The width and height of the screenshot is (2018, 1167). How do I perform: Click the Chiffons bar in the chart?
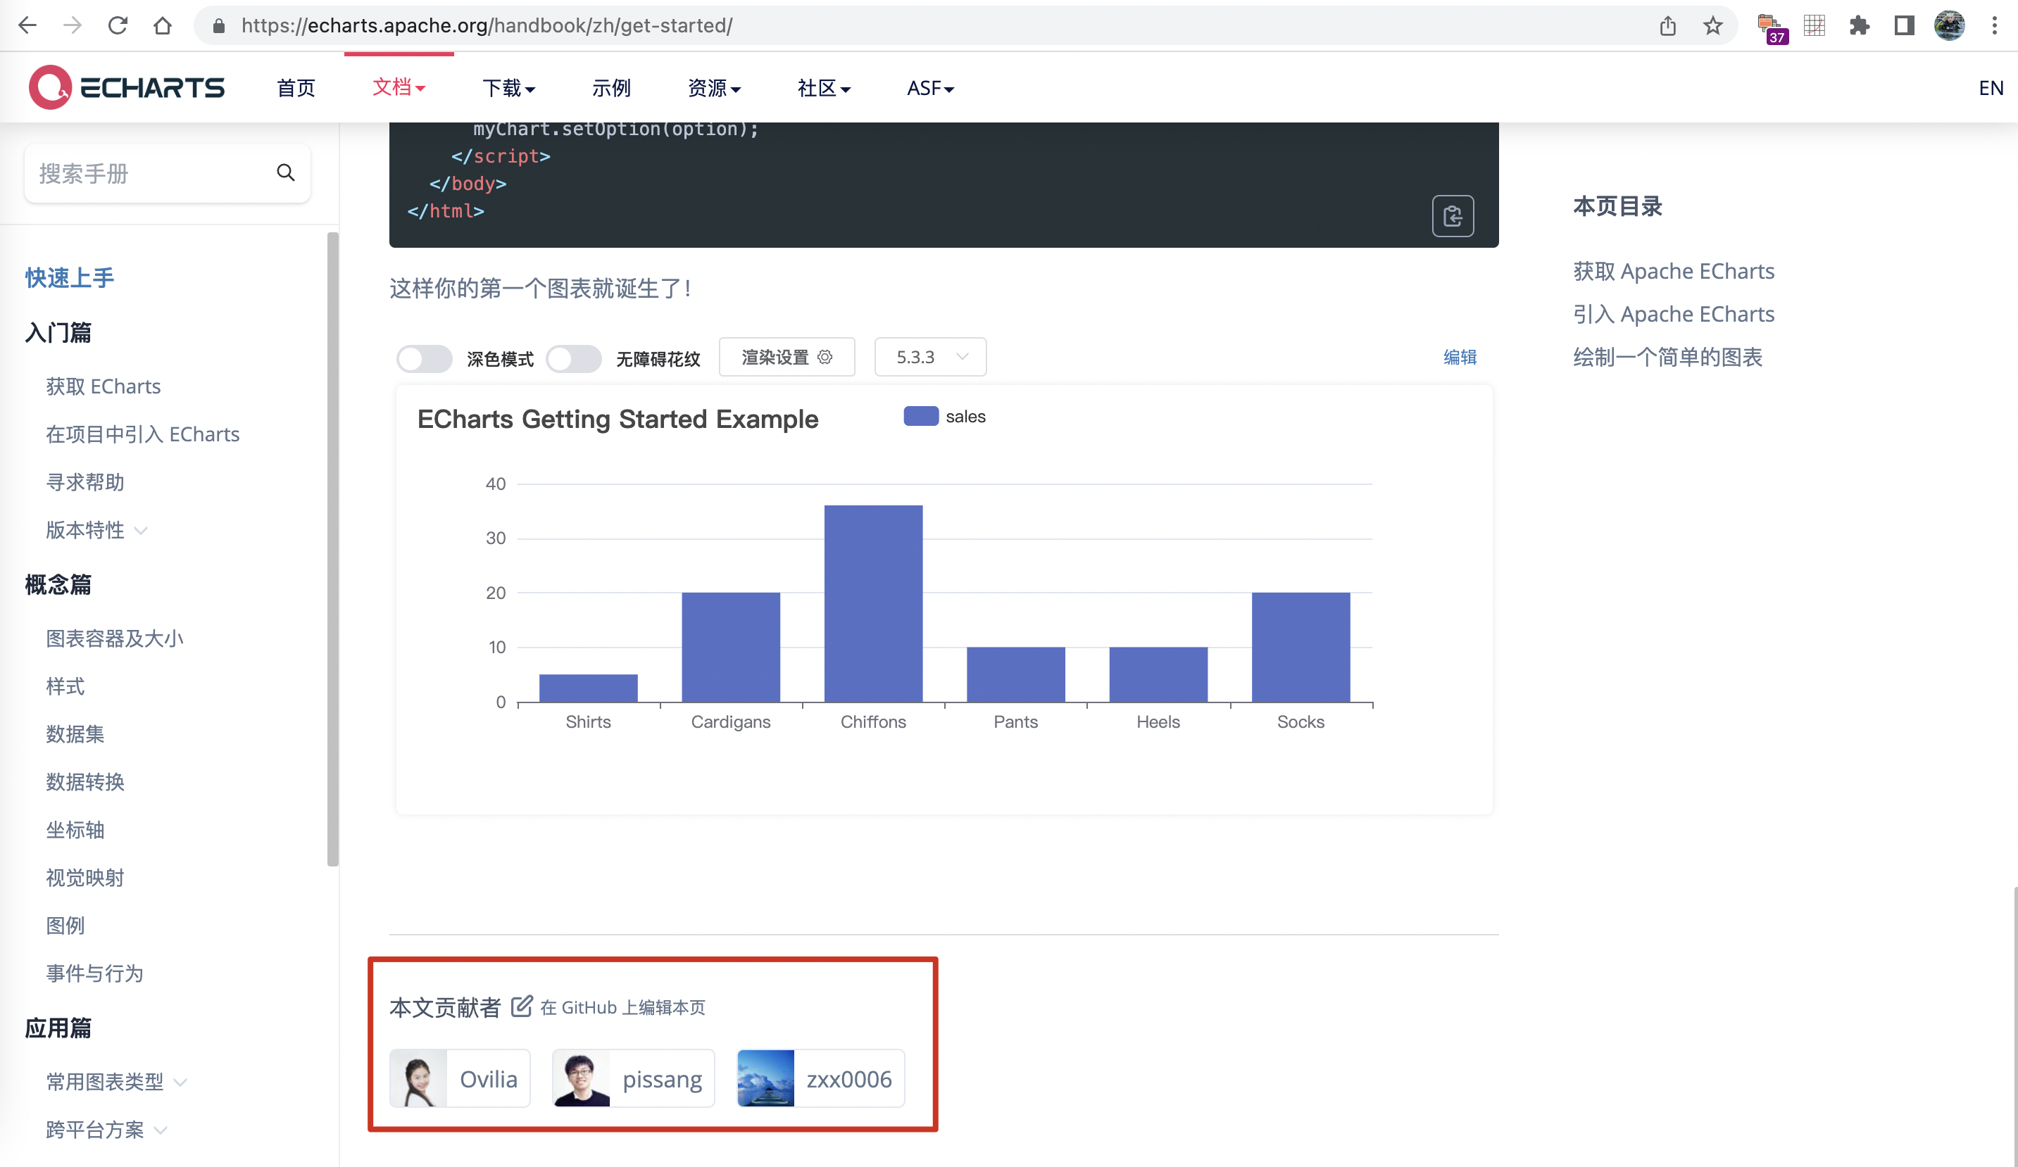873,603
